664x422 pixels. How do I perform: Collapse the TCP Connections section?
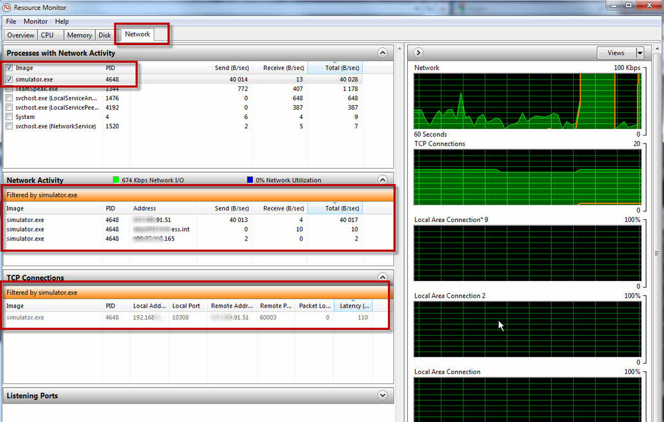click(x=382, y=277)
